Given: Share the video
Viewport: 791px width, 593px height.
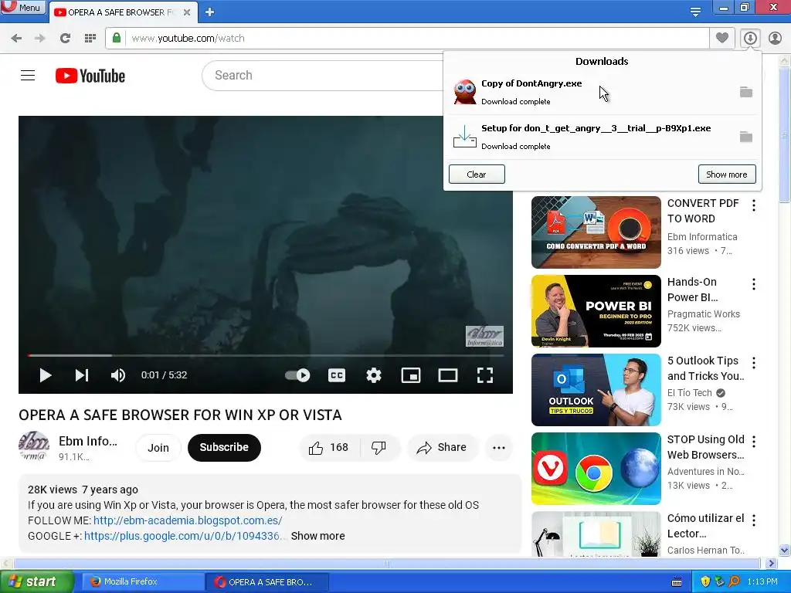Looking at the screenshot, I should (x=441, y=448).
